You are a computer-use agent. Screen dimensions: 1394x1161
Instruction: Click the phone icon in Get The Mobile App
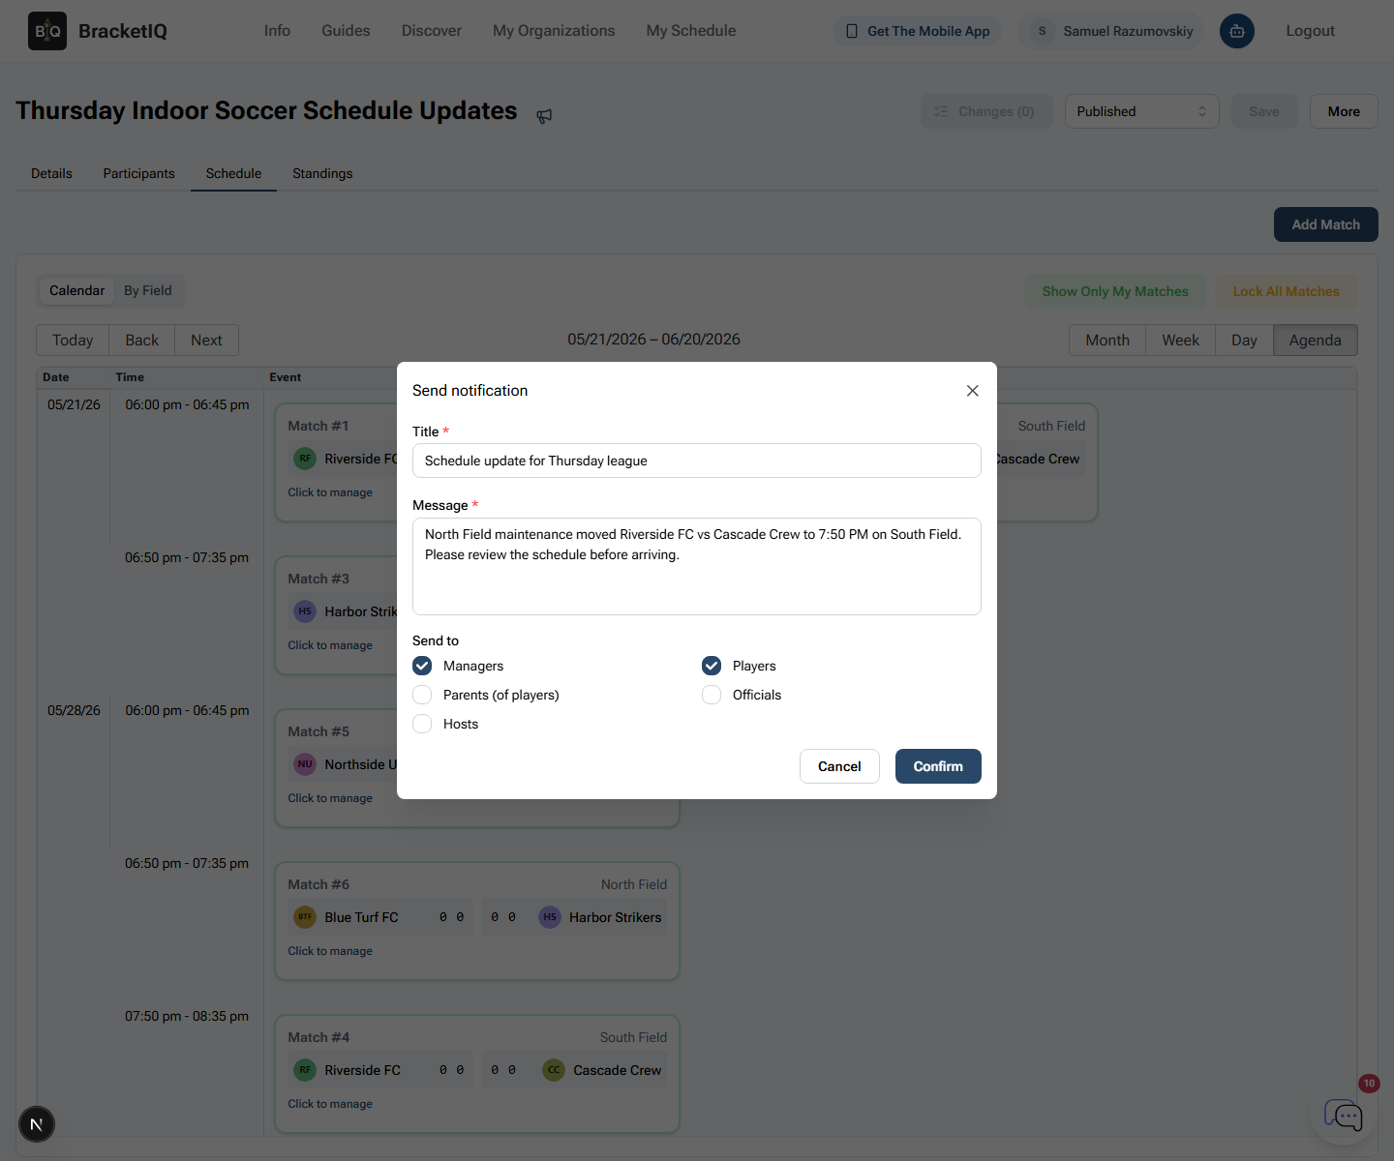852,31
